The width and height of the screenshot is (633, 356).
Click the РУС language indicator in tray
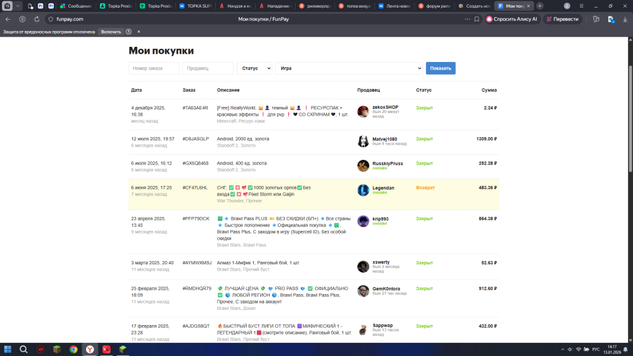click(596, 349)
